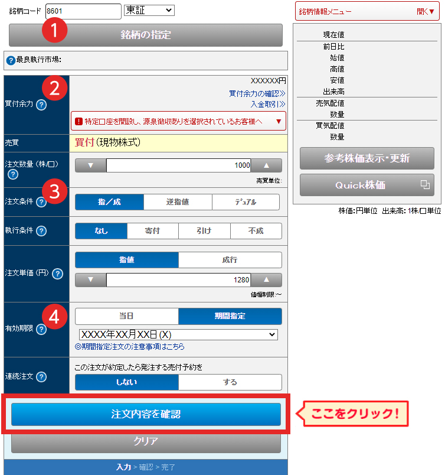Set validity to 当日

point(127,316)
